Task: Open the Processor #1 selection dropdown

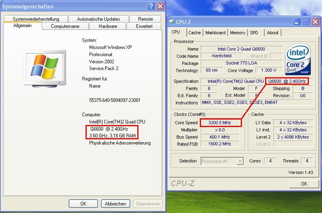Action: (222, 161)
